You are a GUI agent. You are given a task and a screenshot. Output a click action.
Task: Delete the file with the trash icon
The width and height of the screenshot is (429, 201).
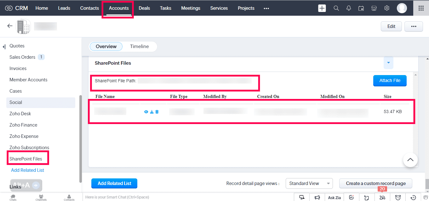point(157,112)
